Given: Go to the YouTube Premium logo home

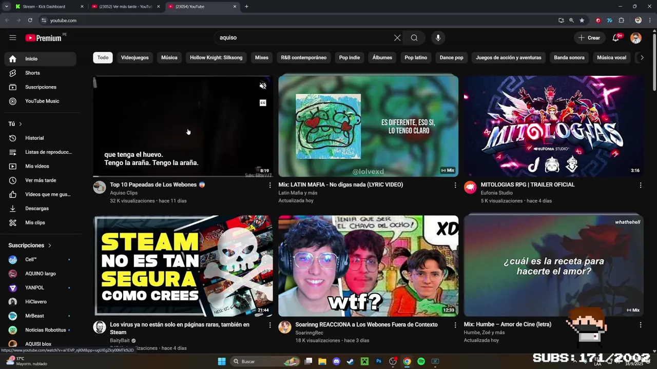Looking at the screenshot, I should click(x=44, y=38).
